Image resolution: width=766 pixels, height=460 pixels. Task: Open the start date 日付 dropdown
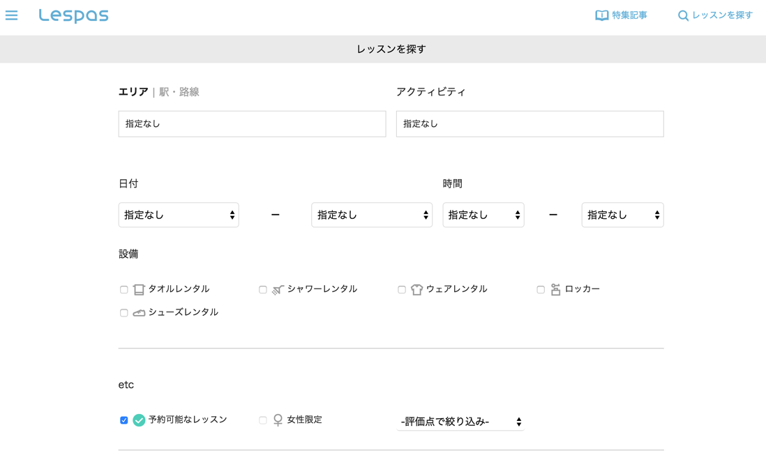click(x=179, y=215)
